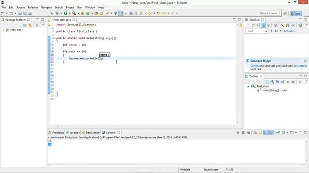Toggle Scroll Lock in Console toolbar
Viewport: 309px width, 173px height.
coord(260,133)
